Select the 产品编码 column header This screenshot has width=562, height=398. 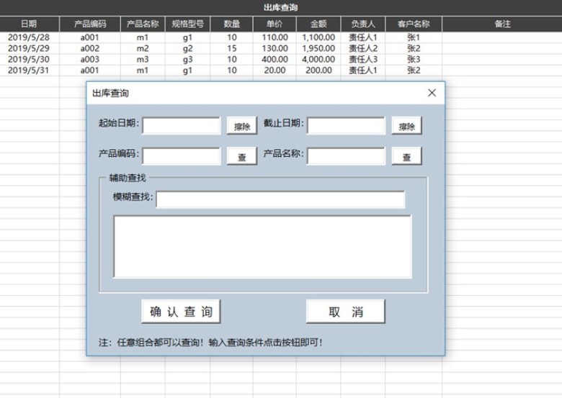point(90,24)
